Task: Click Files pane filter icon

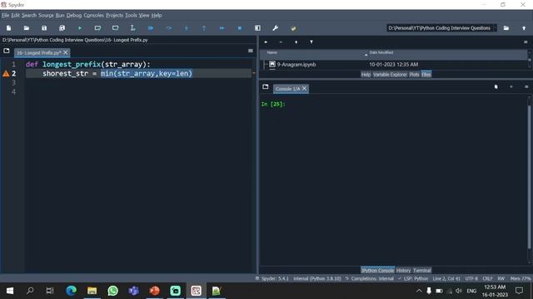Action: point(311,42)
